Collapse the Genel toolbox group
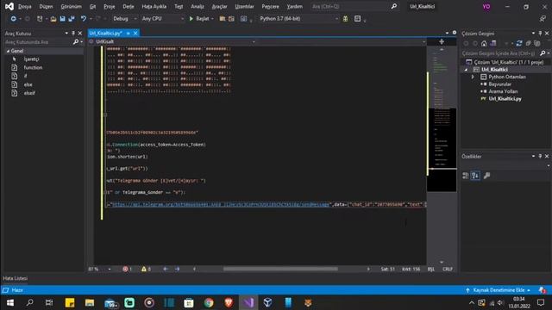 click(x=8, y=51)
